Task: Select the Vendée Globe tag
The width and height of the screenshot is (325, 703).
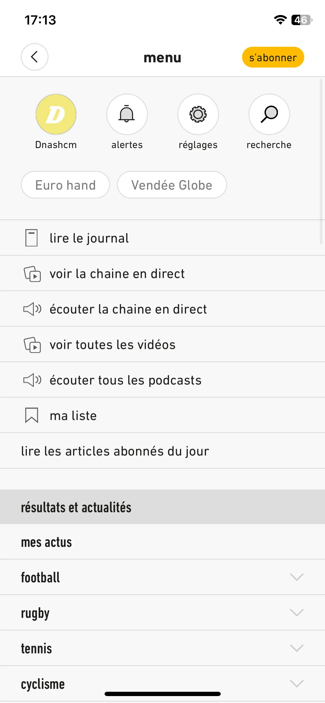Action: pos(172,185)
